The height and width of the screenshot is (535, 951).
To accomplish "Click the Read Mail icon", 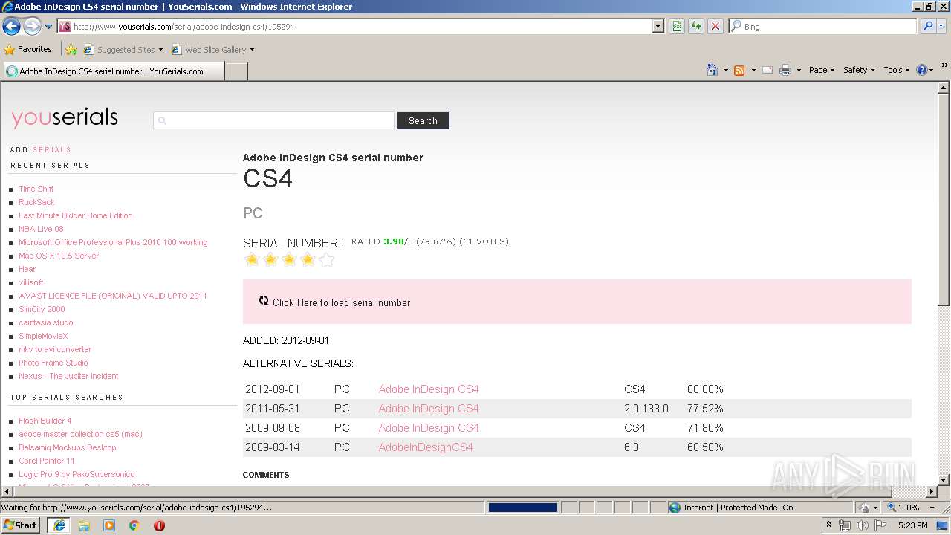I will 767,70.
